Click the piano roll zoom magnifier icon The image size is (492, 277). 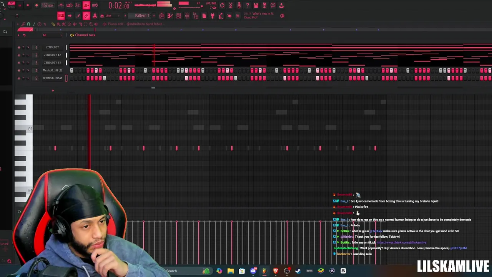click(x=91, y=24)
